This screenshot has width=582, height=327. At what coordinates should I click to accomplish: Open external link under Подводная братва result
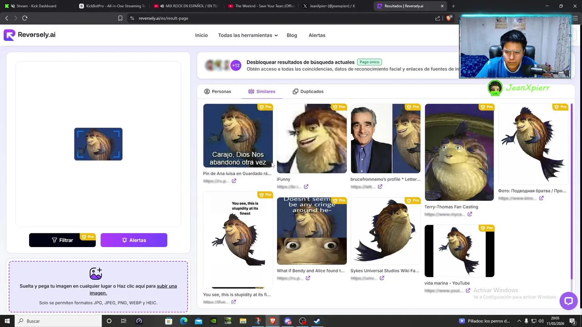(541, 198)
